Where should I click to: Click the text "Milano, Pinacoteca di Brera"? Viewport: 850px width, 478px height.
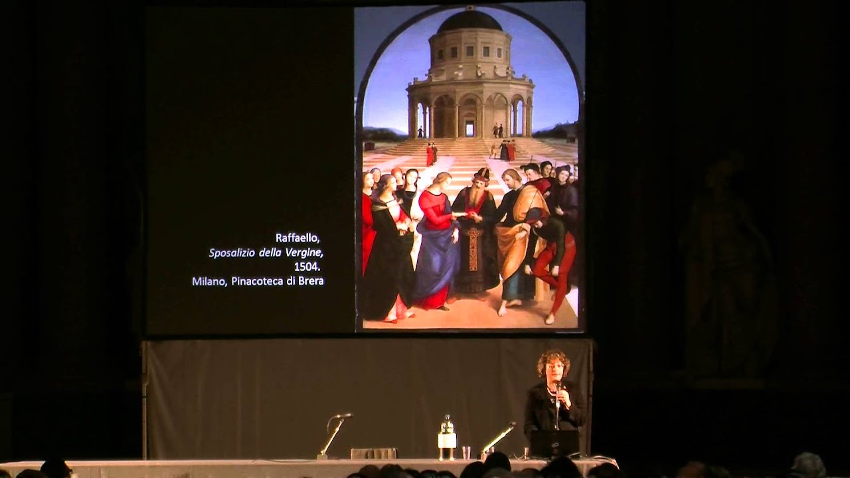[x=258, y=281]
